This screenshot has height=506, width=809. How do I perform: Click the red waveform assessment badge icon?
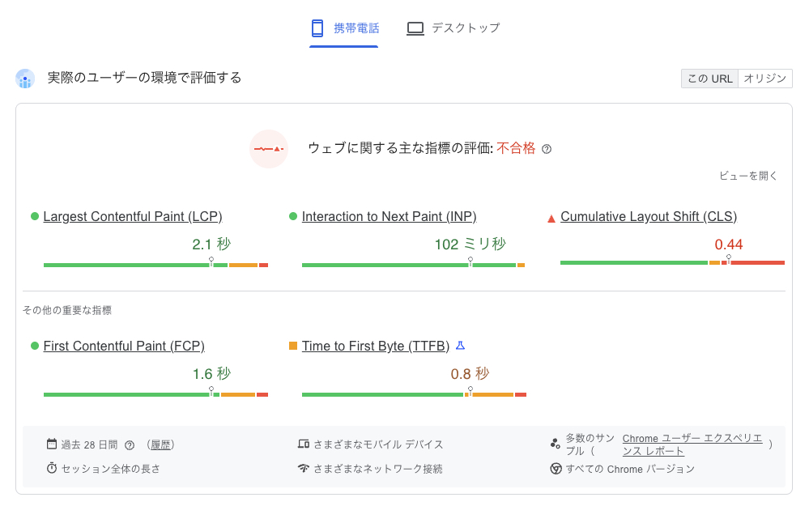tap(269, 149)
